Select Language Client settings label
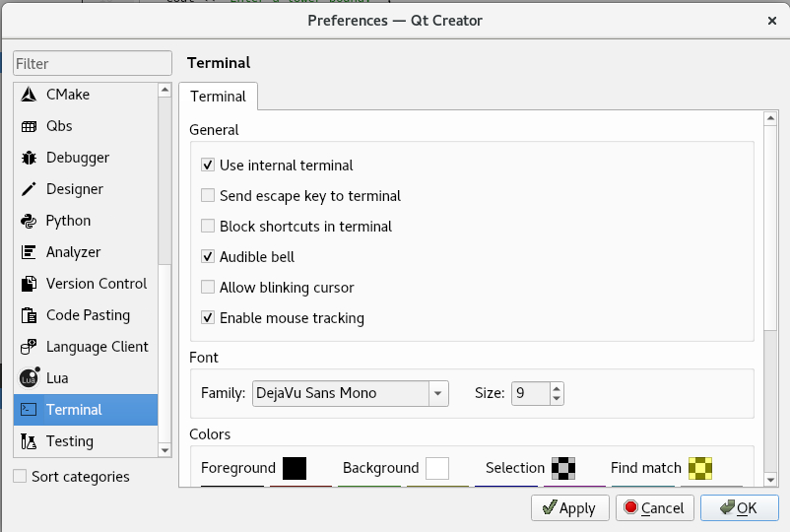Screen dimensions: 790x532 coord(98,347)
